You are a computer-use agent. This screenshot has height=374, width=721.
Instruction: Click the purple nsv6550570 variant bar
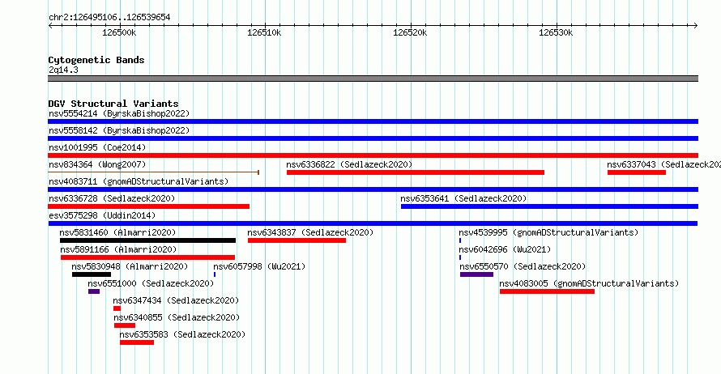(x=477, y=274)
